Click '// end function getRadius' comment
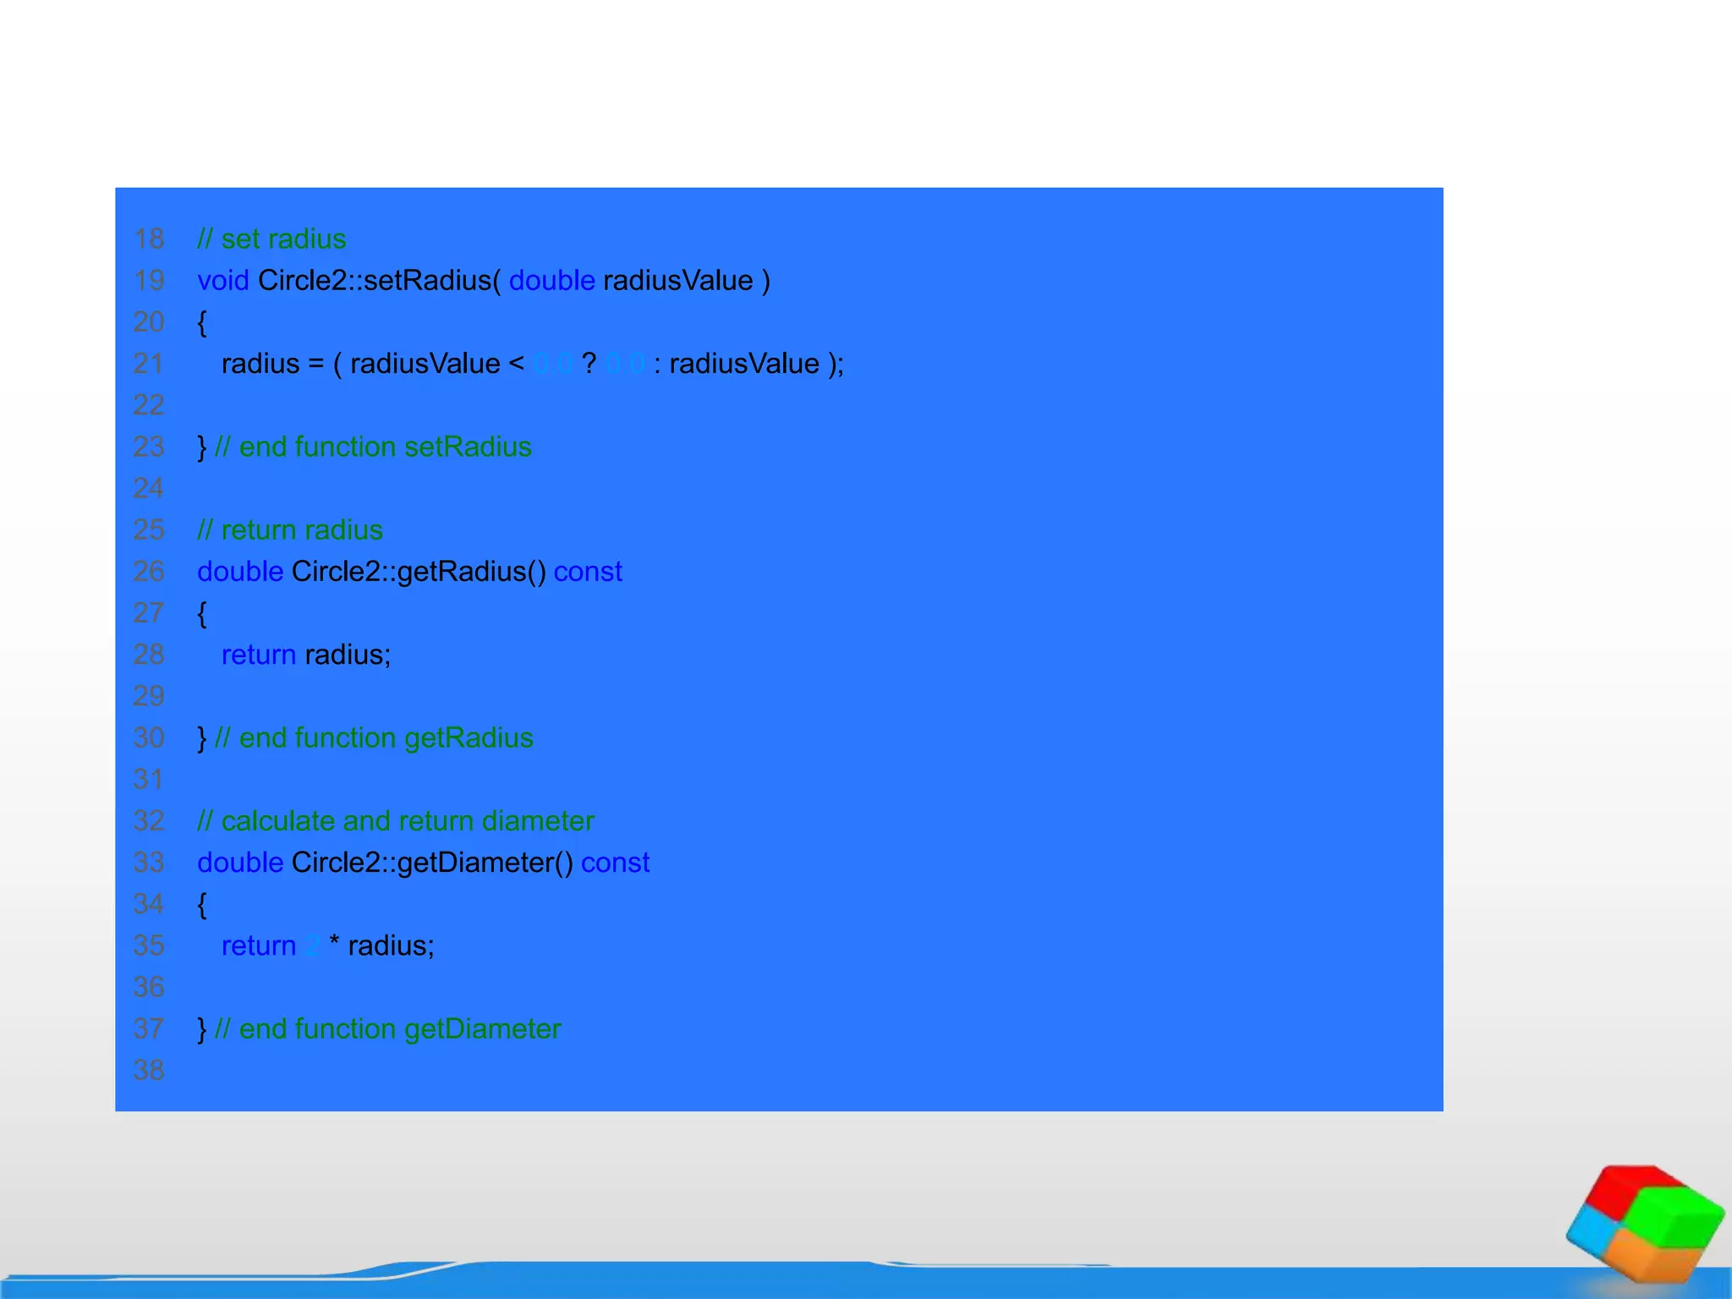 pyautogui.click(x=374, y=738)
